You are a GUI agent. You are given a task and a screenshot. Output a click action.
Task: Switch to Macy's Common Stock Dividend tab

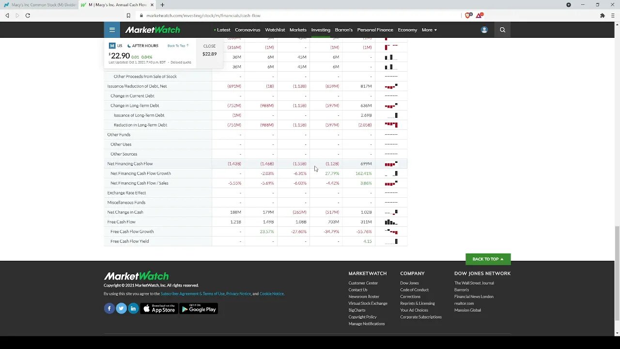click(x=40, y=5)
